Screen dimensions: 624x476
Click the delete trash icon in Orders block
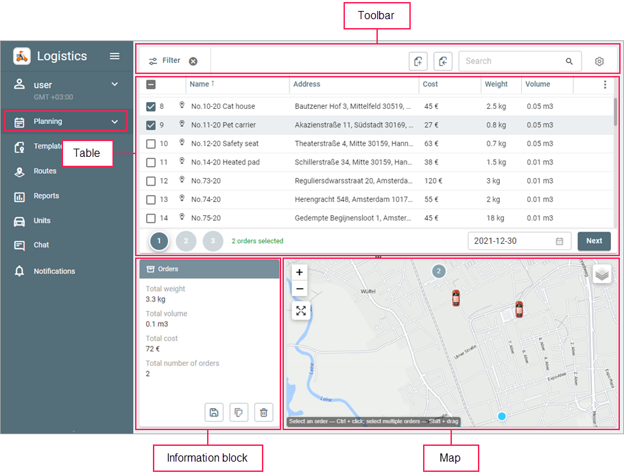point(264,412)
